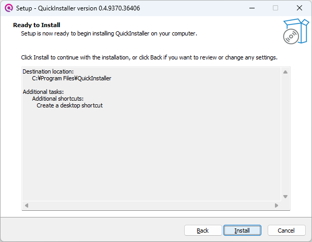Click the "Destination location:" line in summary

(48, 71)
